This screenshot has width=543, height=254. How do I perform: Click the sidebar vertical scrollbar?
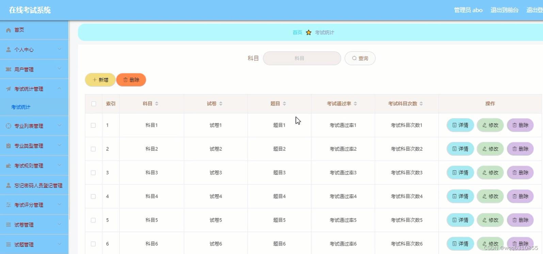point(69,119)
